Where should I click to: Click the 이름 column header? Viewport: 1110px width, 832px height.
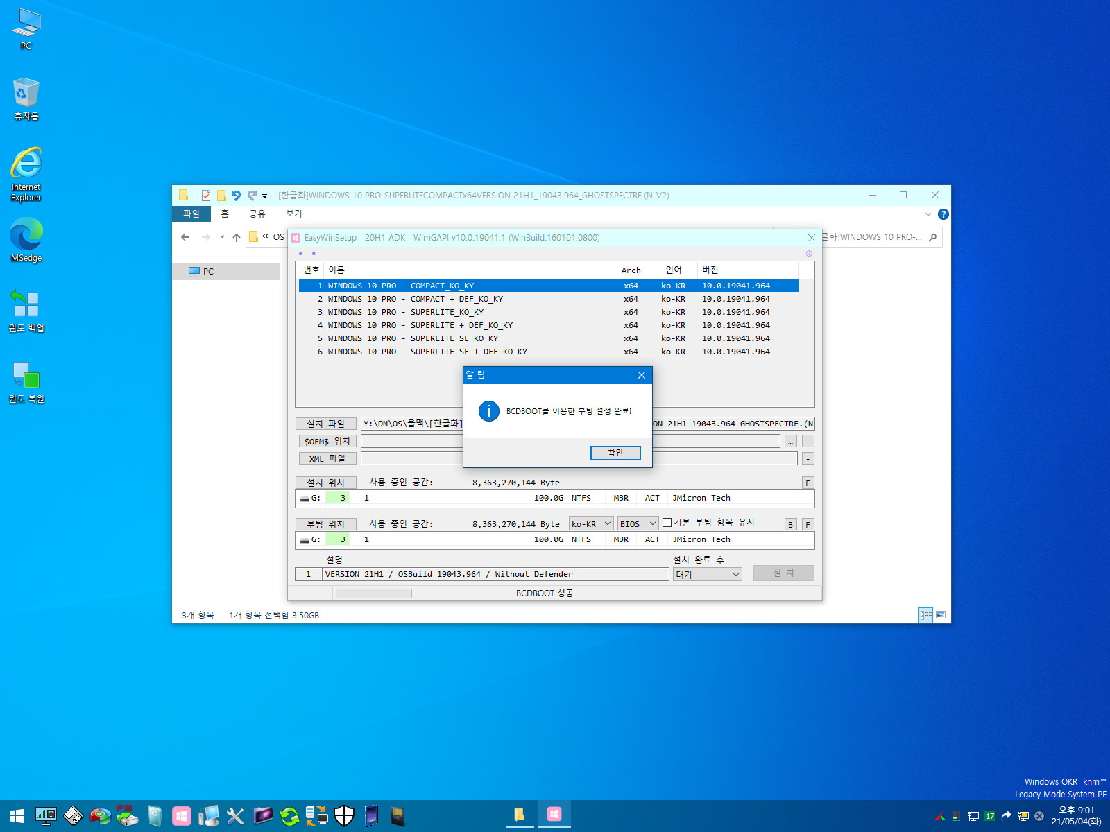coord(468,270)
